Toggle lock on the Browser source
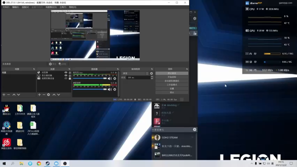The height and width of the screenshot is (167, 297). coord(70,72)
